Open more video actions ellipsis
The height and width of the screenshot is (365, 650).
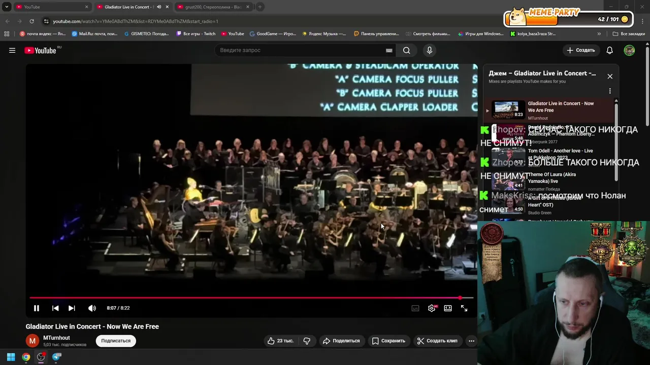[x=471, y=341]
